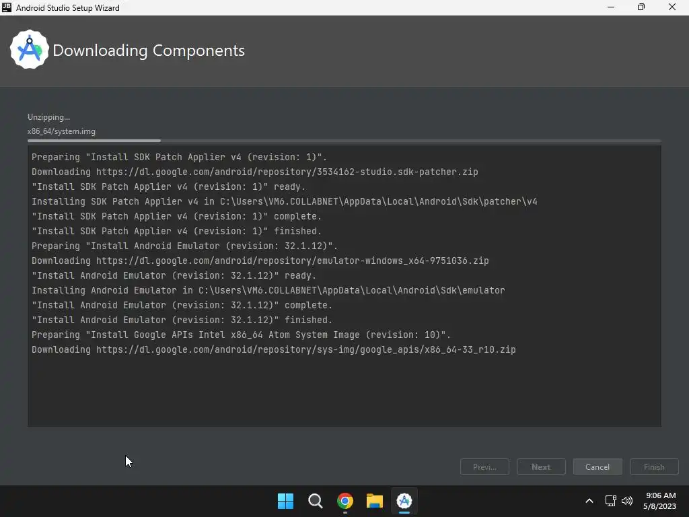Viewport: 689px width, 517px height.
Task: Click 'Install SDK Patch Applier ... complete' line
Action: pos(177,216)
